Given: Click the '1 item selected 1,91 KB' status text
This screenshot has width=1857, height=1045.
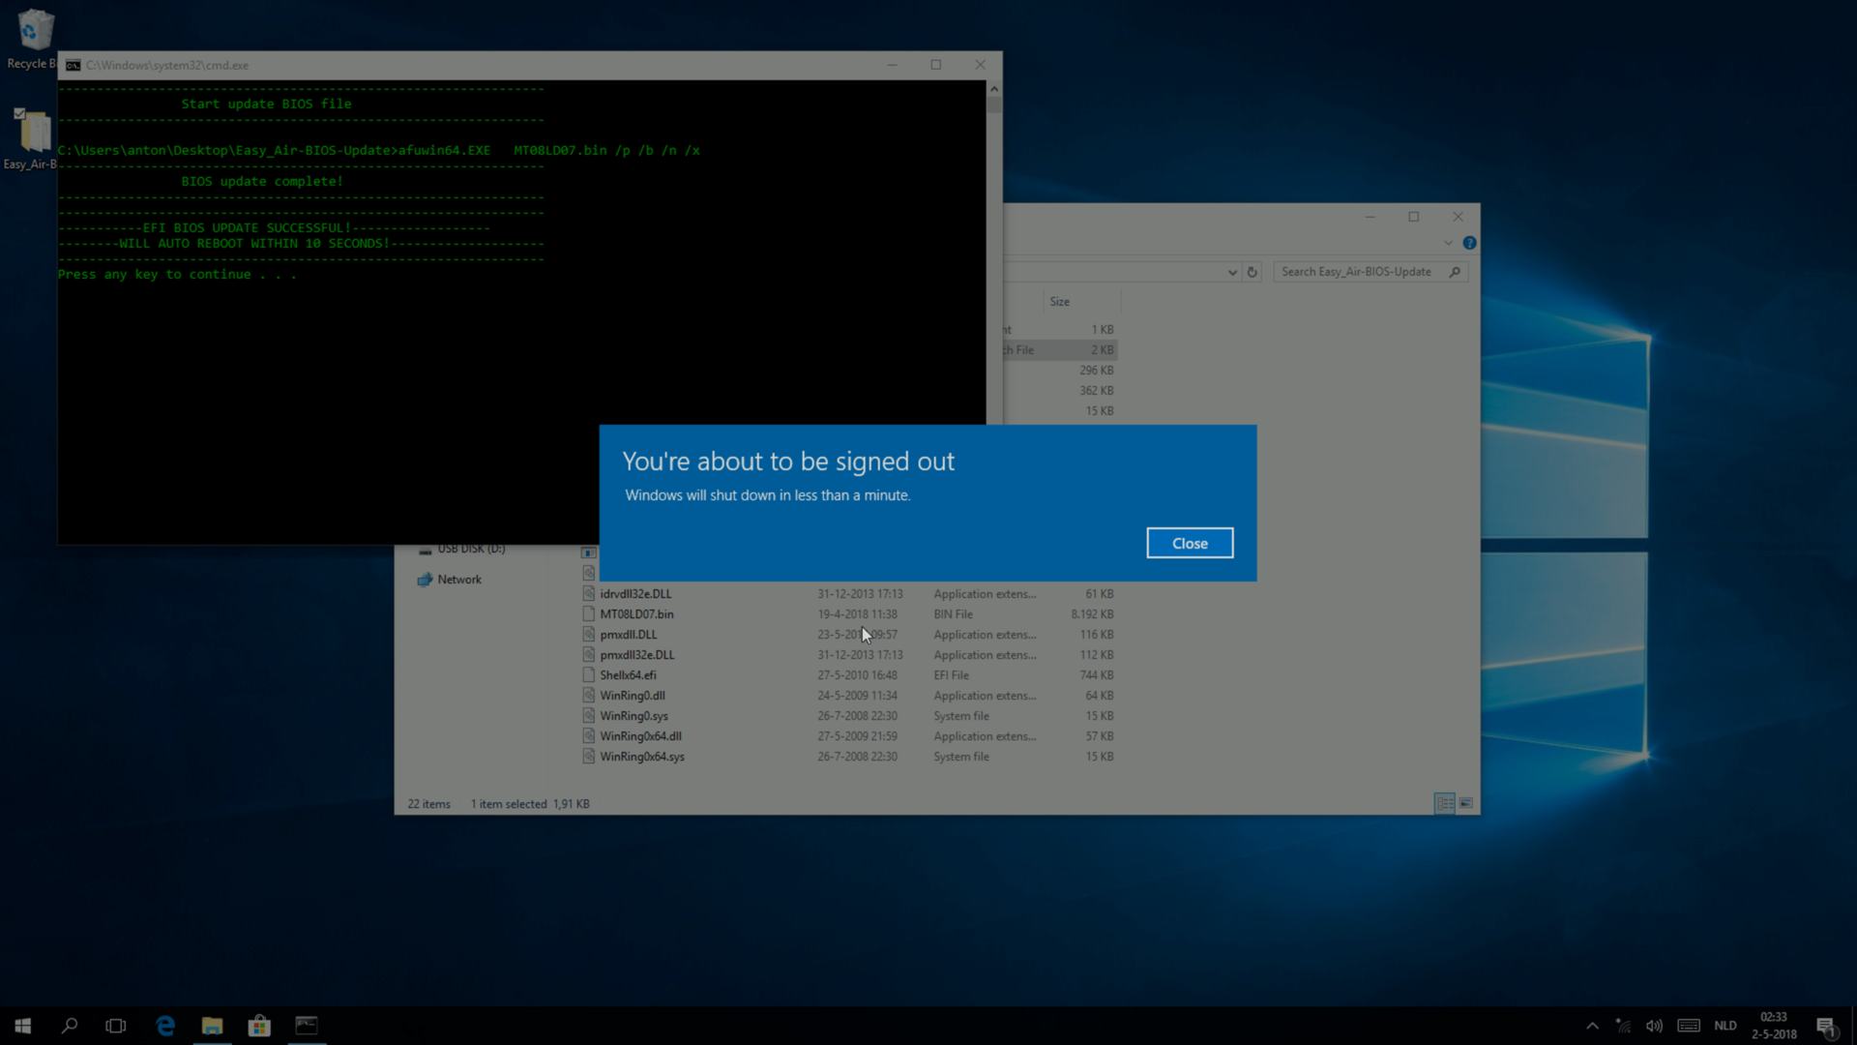Looking at the screenshot, I should (530, 804).
